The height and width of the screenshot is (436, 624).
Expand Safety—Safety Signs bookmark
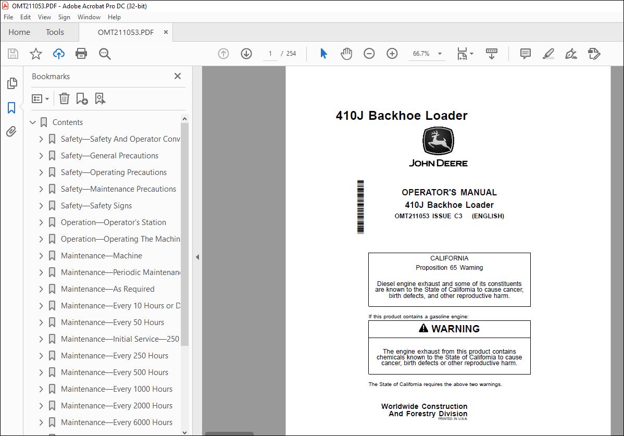pyautogui.click(x=41, y=206)
